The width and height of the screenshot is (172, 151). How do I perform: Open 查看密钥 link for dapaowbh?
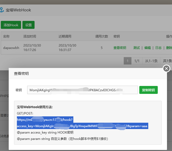coord(120,48)
